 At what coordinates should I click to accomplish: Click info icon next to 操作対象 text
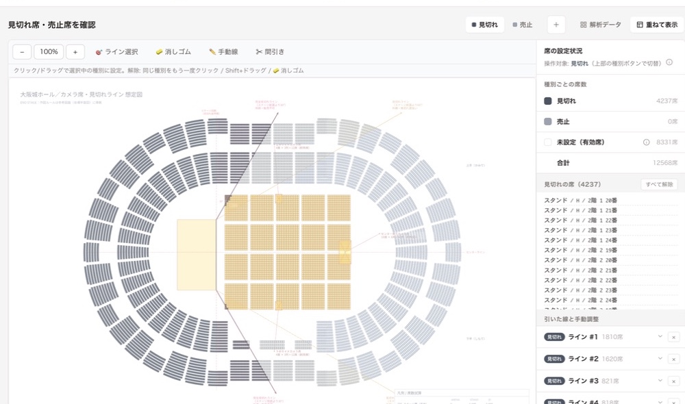pyautogui.click(x=669, y=62)
